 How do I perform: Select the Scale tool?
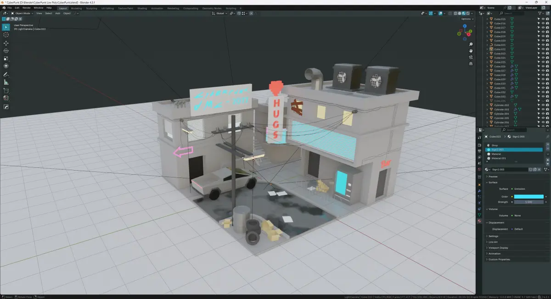pyautogui.click(x=6, y=59)
